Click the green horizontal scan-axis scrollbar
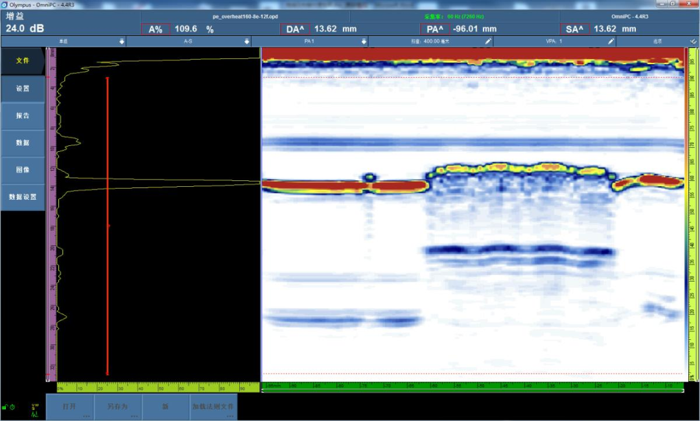 click(x=472, y=391)
